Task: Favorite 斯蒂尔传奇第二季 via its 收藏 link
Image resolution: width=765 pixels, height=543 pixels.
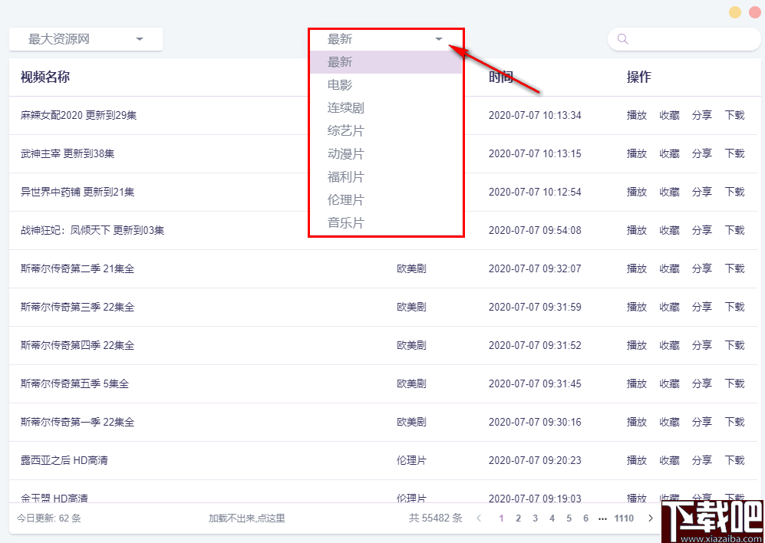Action: tap(668, 268)
